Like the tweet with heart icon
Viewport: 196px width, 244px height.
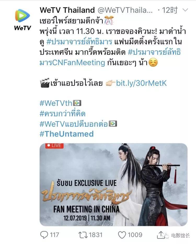[122, 235]
